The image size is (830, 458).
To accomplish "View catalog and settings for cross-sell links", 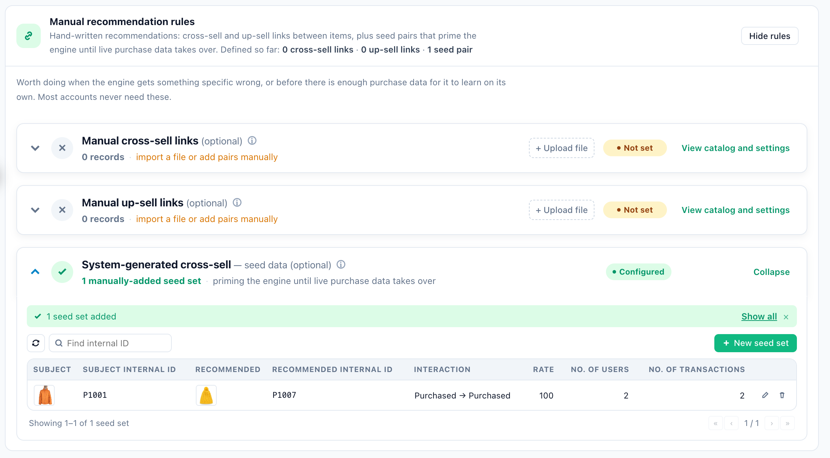I will pyautogui.click(x=735, y=148).
